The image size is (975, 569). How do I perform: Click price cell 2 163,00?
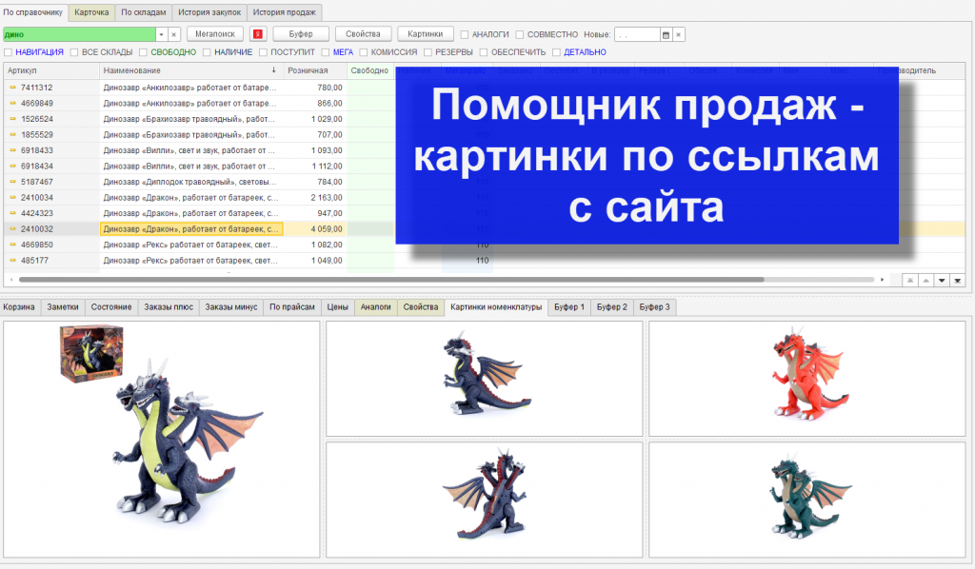314,198
